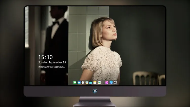
Task: Open the clapperboard video app in dock
Action: pos(91,82)
